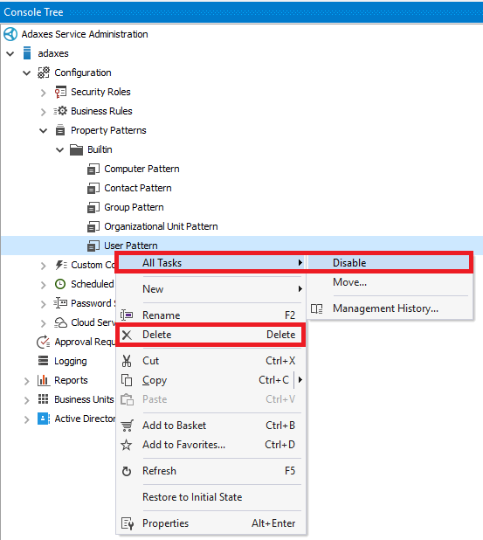
Task: Select Delete in the context menu
Action: click(210, 335)
